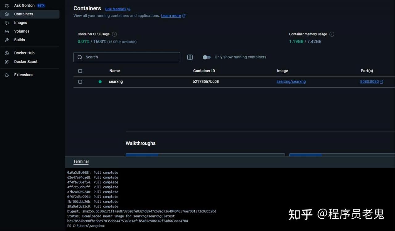This screenshot has height=231, width=395.
Task: Click the Port(s) column header
Action: [x=367, y=71]
